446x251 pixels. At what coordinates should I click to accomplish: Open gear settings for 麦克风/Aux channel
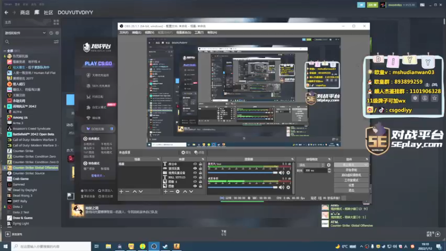coord(288,173)
